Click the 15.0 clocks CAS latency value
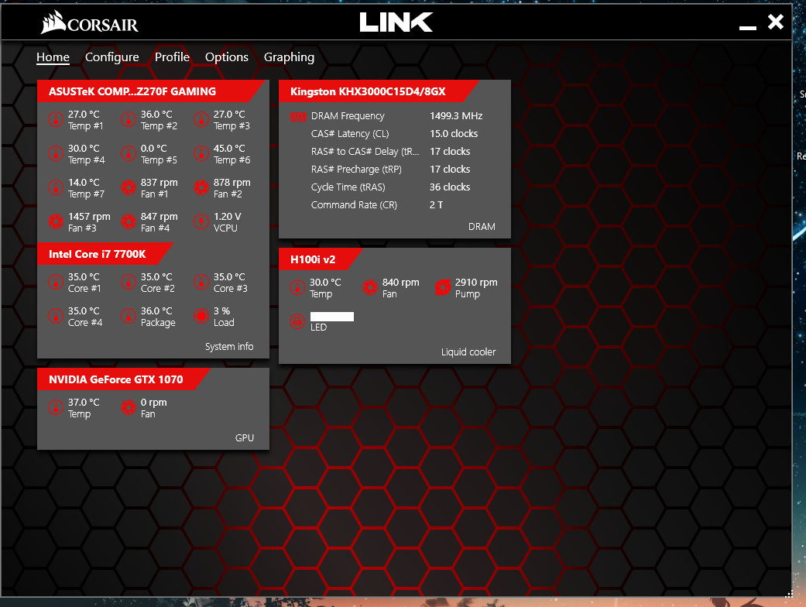This screenshot has height=607, width=806. point(454,134)
